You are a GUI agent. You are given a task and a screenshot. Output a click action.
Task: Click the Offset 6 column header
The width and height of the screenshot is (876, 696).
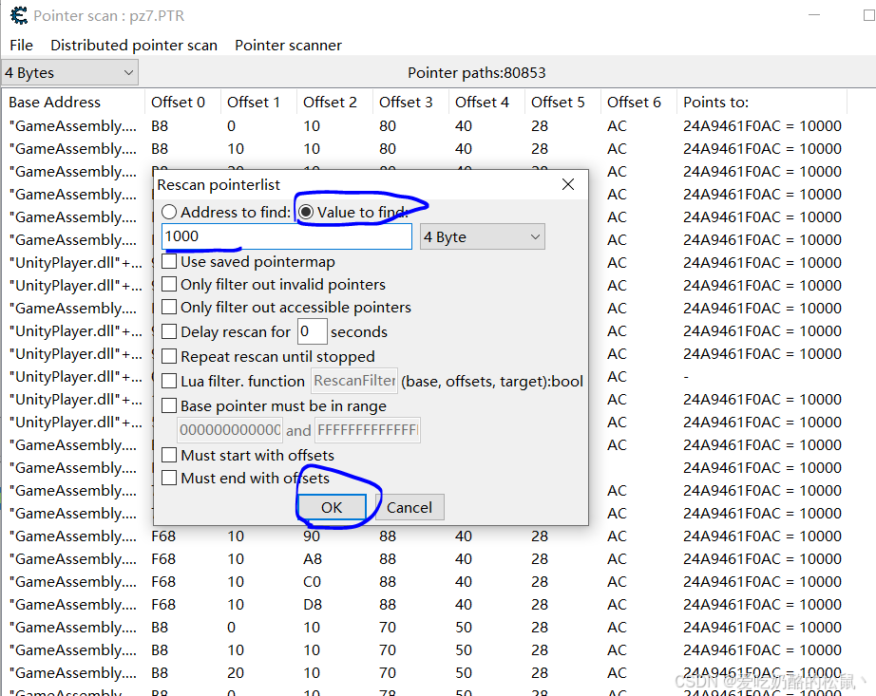click(x=638, y=103)
